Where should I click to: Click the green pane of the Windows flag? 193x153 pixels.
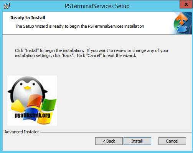(x=49, y=105)
